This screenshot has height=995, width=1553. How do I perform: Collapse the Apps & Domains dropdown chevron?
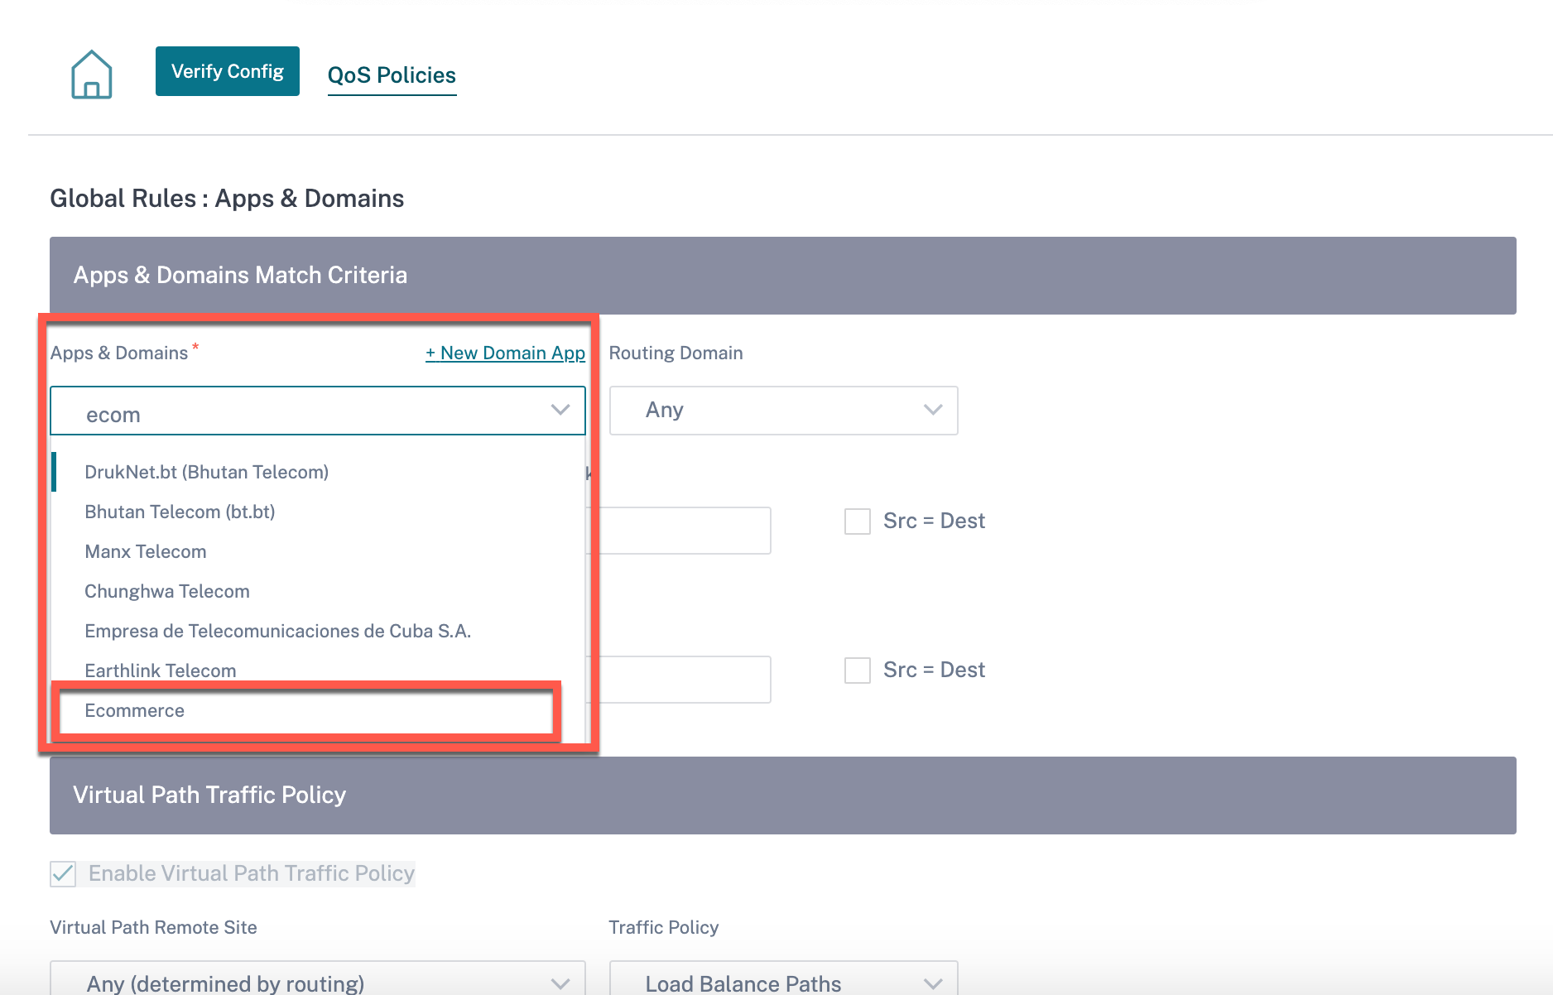tap(560, 410)
